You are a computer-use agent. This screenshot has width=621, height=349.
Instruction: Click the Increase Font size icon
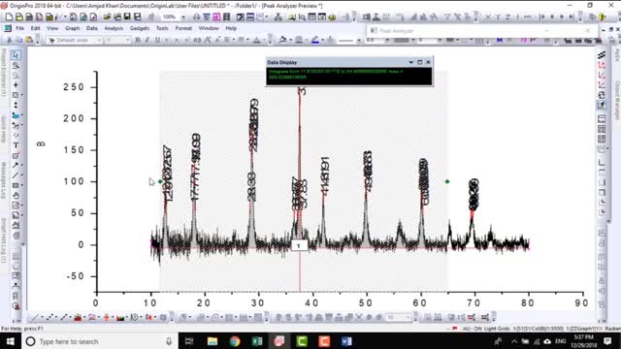208,40
